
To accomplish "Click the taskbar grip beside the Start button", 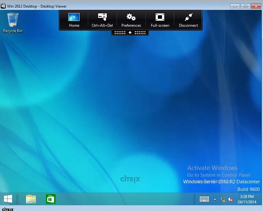I will [17, 199].
